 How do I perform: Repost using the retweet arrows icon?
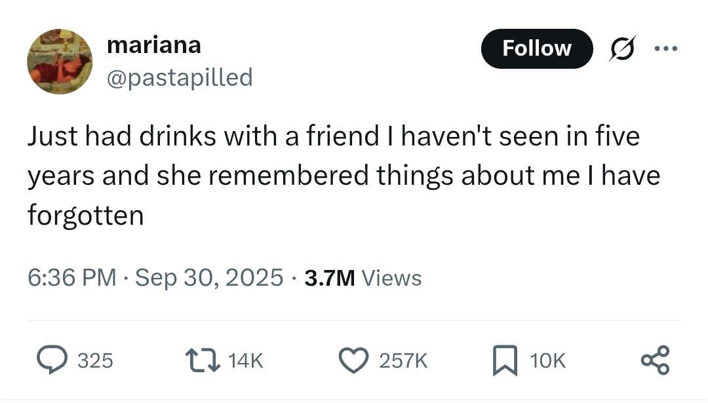point(203,360)
